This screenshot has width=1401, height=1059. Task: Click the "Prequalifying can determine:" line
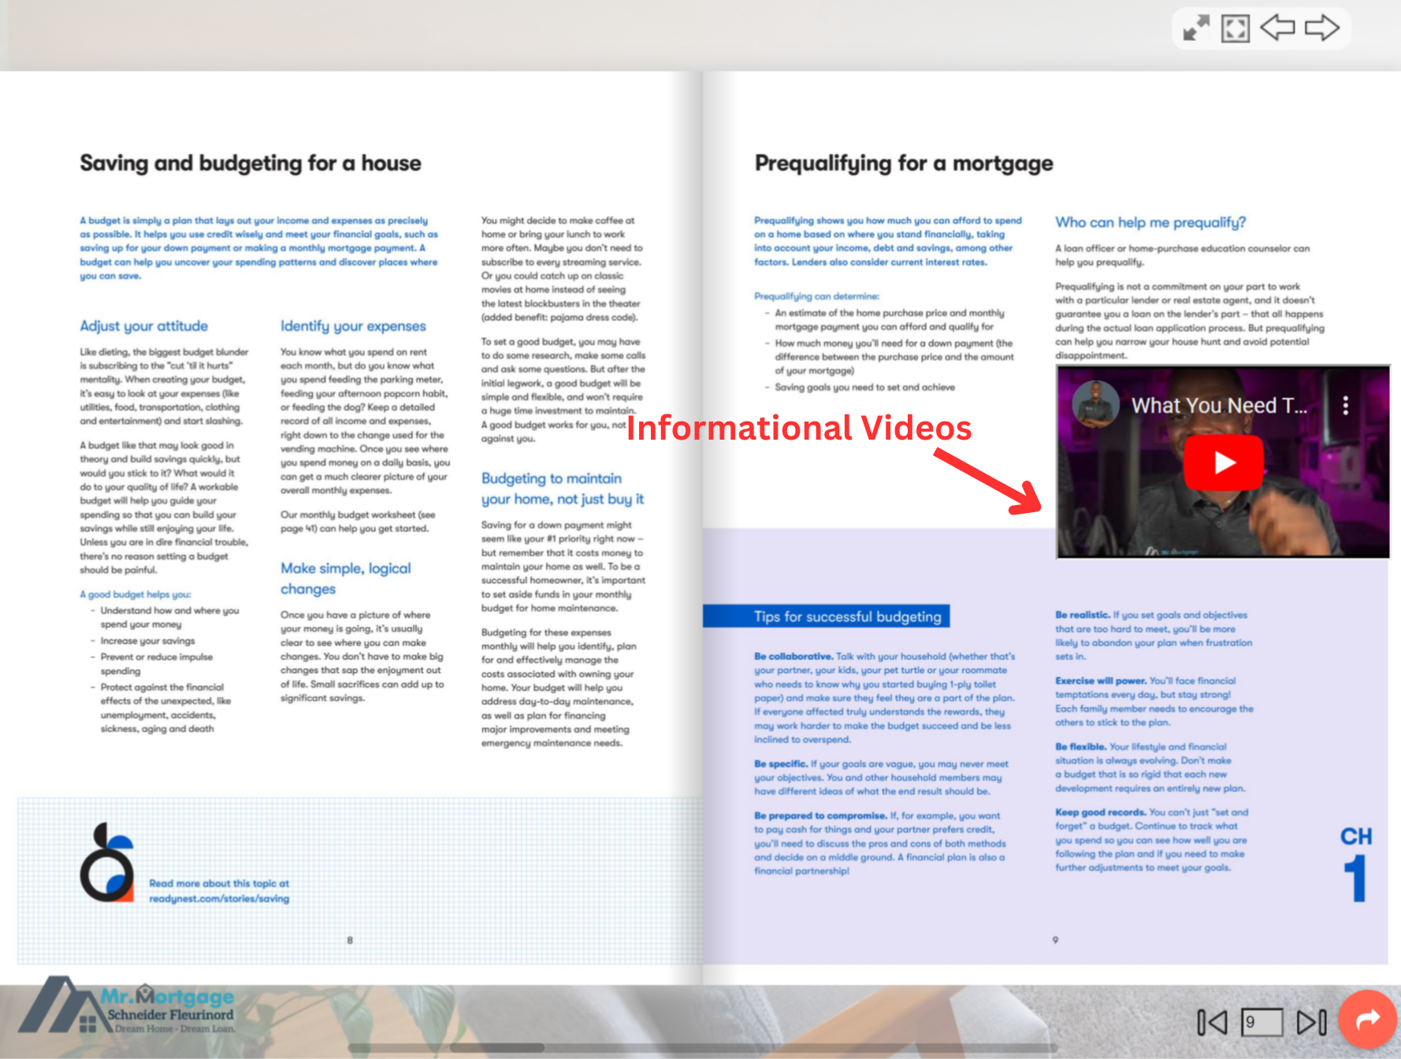click(x=816, y=296)
